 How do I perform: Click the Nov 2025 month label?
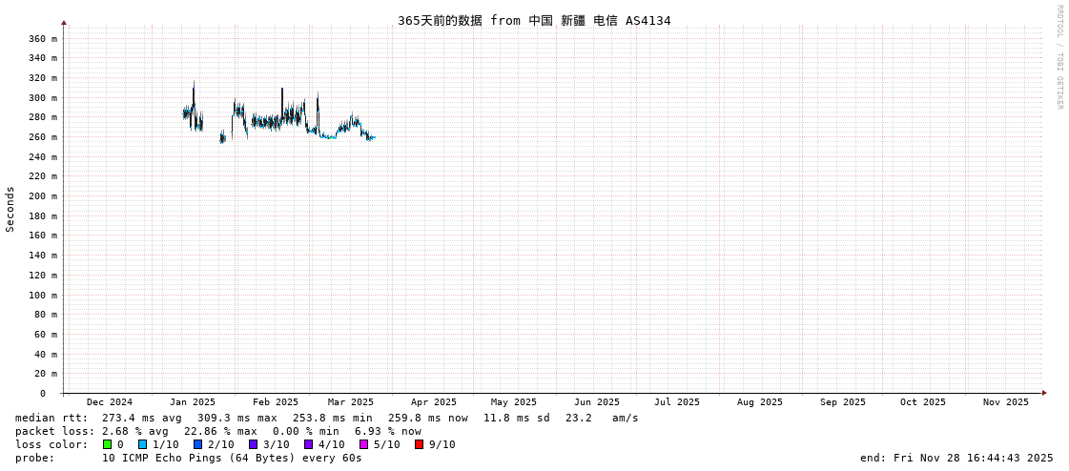pos(1006,402)
